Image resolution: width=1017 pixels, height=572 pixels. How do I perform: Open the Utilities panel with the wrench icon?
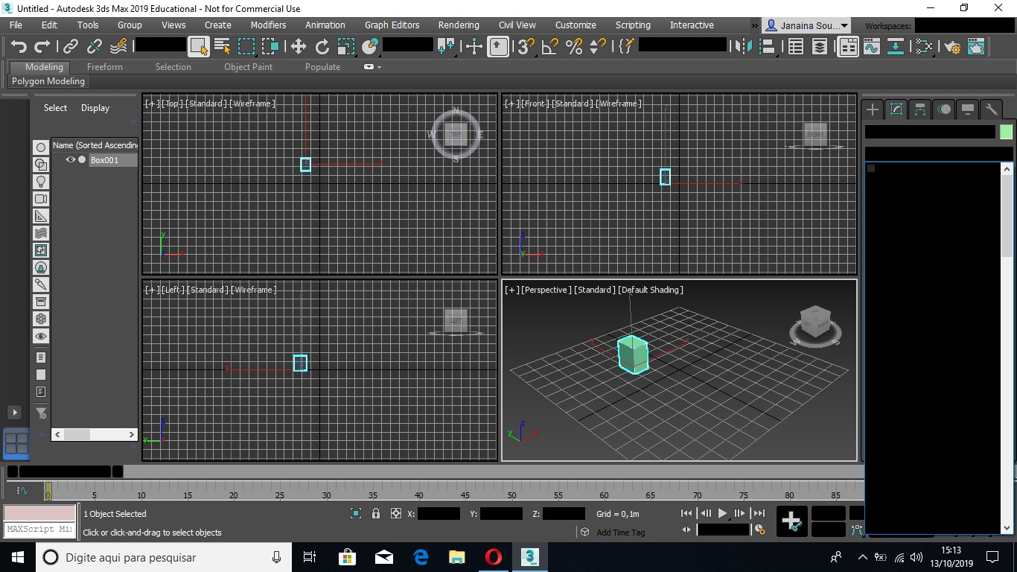(x=992, y=109)
